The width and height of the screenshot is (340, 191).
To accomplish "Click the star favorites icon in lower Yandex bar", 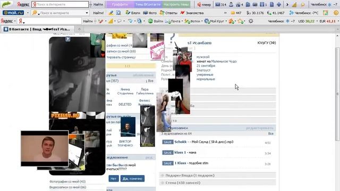I will (240, 21).
